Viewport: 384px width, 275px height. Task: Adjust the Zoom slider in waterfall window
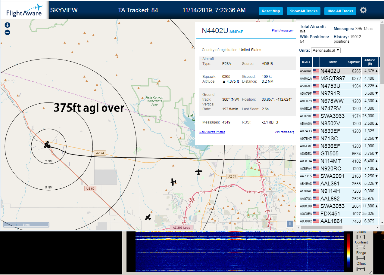361,237
